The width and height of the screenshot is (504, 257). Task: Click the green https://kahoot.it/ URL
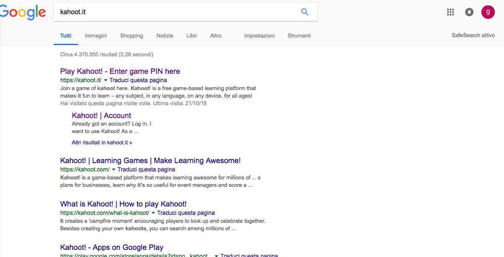[81, 81]
